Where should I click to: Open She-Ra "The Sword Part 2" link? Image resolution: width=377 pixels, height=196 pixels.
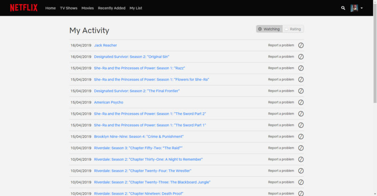click(150, 114)
